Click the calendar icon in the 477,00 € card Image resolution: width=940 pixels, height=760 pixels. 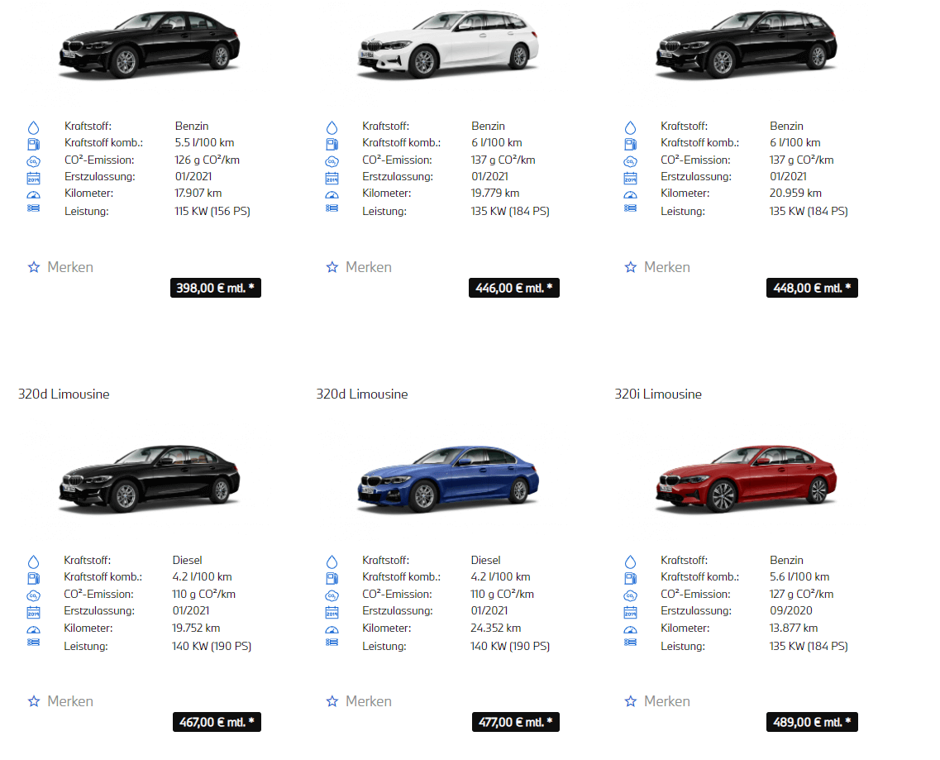[332, 613]
